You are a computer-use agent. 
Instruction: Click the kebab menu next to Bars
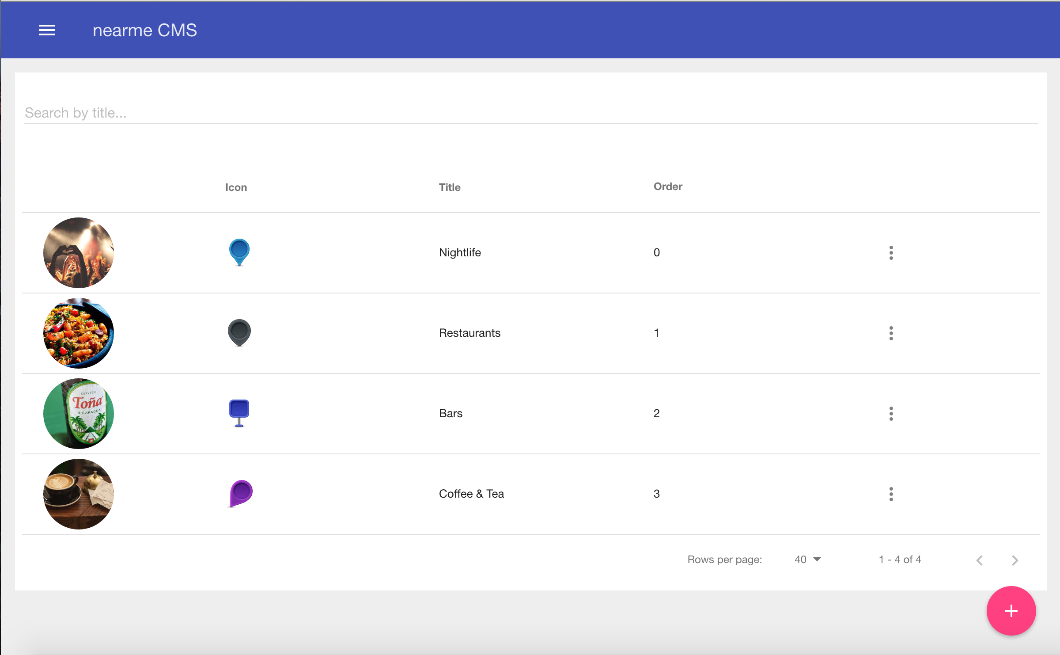click(891, 413)
